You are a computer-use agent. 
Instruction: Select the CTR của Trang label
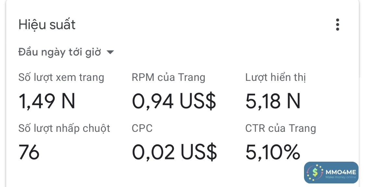click(280, 128)
